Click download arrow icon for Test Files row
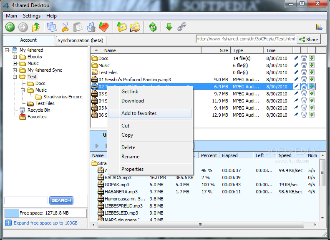The width and height of the screenshot is (330, 240). [311, 72]
